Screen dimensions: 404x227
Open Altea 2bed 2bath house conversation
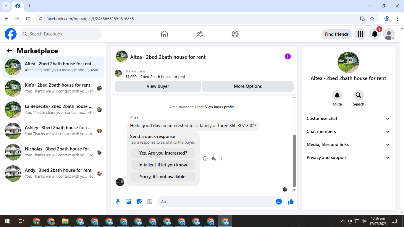click(53, 67)
